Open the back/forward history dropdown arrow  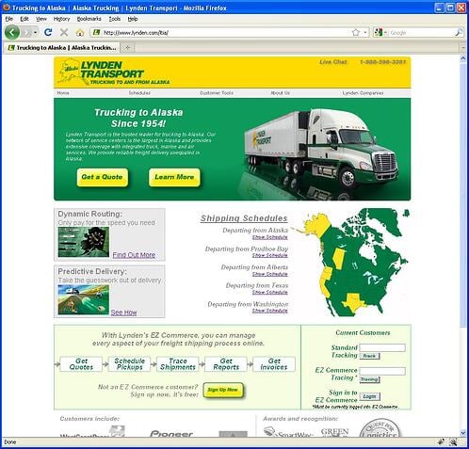point(35,32)
